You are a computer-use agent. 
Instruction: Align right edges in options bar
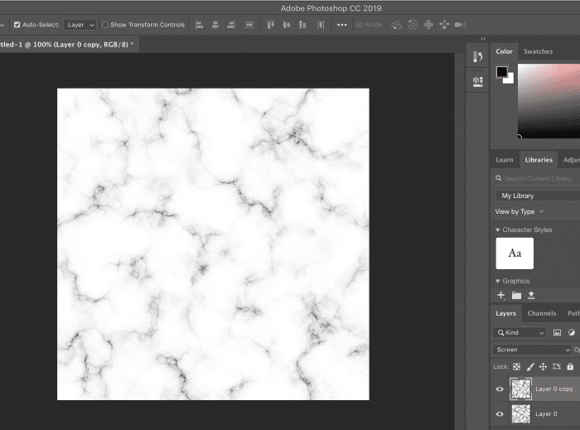[x=231, y=25]
